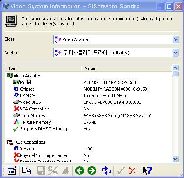Click the Version row info icon

pyautogui.click(x=16, y=148)
